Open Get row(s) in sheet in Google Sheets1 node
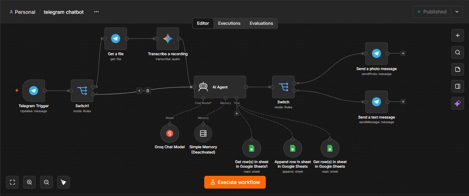Screen dimensions: 469x196 pos(252,149)
